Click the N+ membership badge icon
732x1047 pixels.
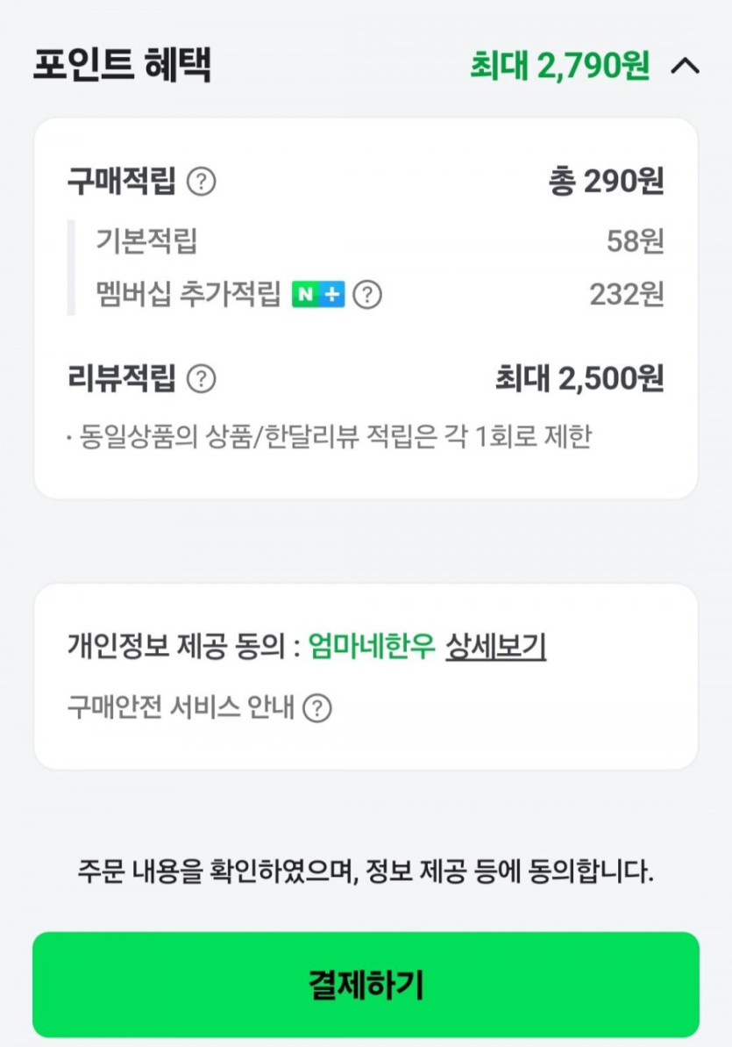(x=318, y=295)
